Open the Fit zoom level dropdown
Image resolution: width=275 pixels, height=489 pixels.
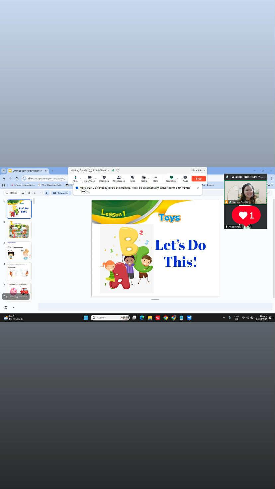click(38, 193)
